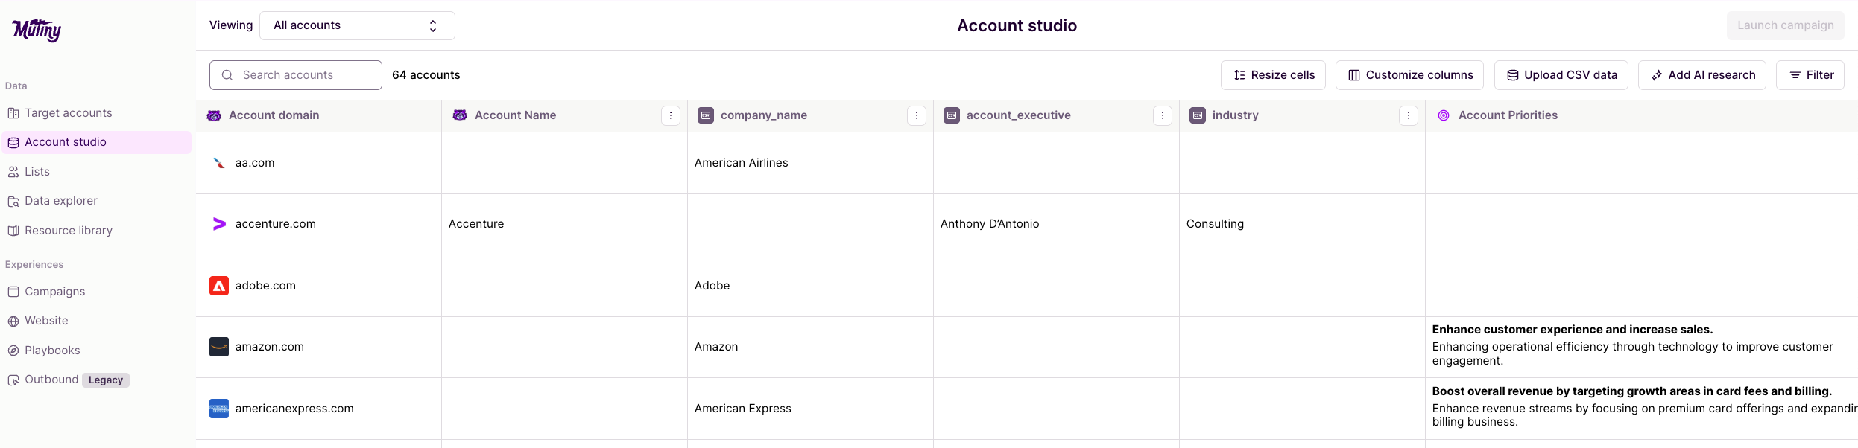
Task: Click the Consulting industry cell
Action: tap(1302, 224)
